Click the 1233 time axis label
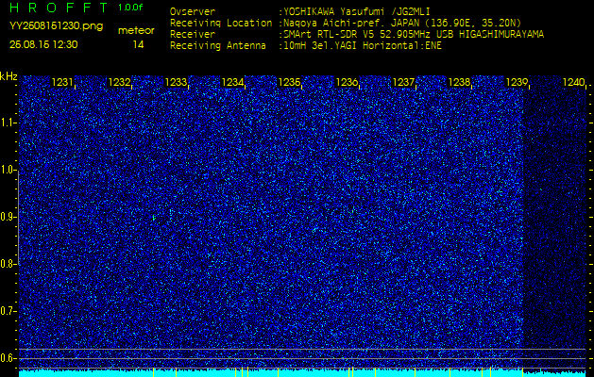Viewport: 594px width, 377px height. 176,82
